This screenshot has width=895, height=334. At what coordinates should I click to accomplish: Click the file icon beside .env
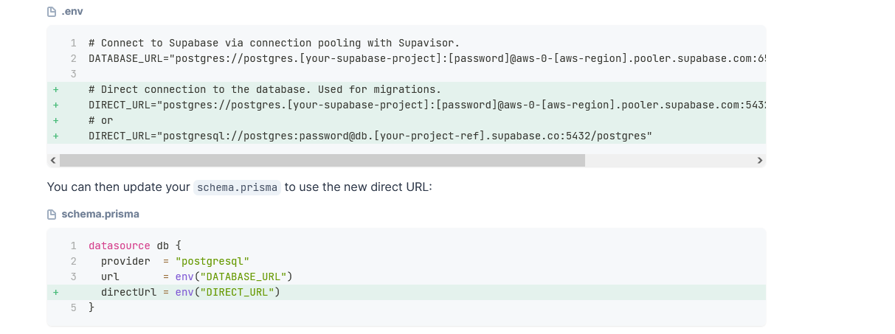(x=52, y=12)
